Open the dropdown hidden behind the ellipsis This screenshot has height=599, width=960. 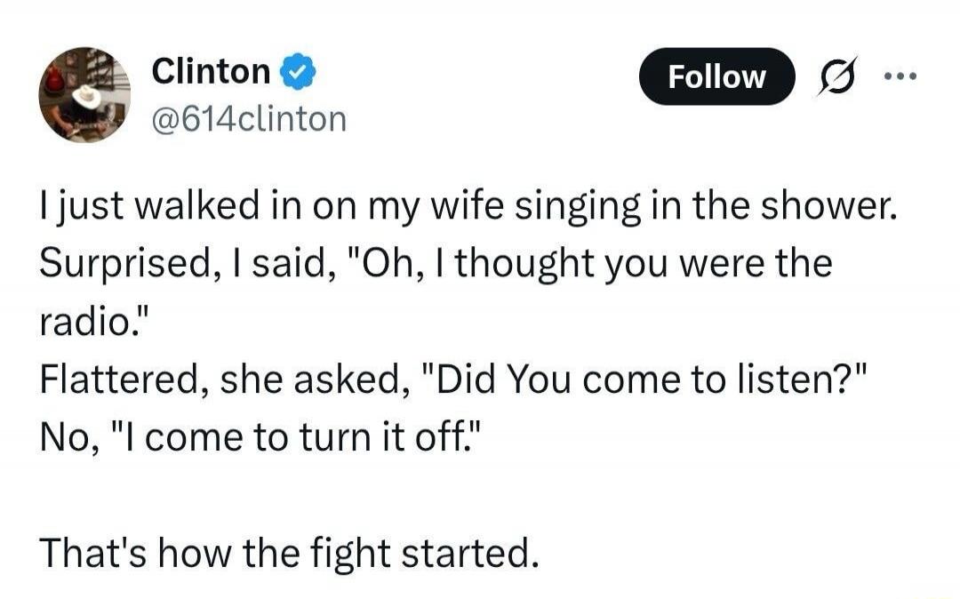[901, 76]
